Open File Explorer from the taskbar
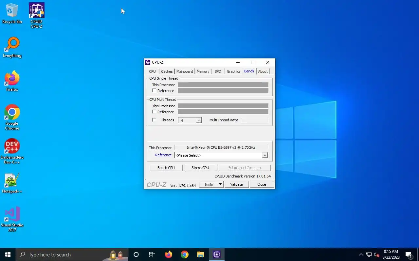 tap(201, 254)
